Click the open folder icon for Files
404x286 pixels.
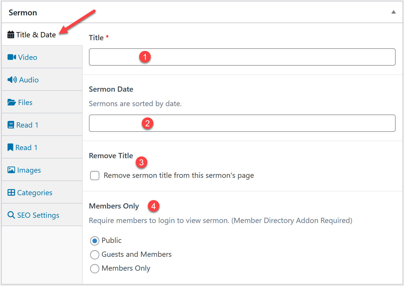12,102
